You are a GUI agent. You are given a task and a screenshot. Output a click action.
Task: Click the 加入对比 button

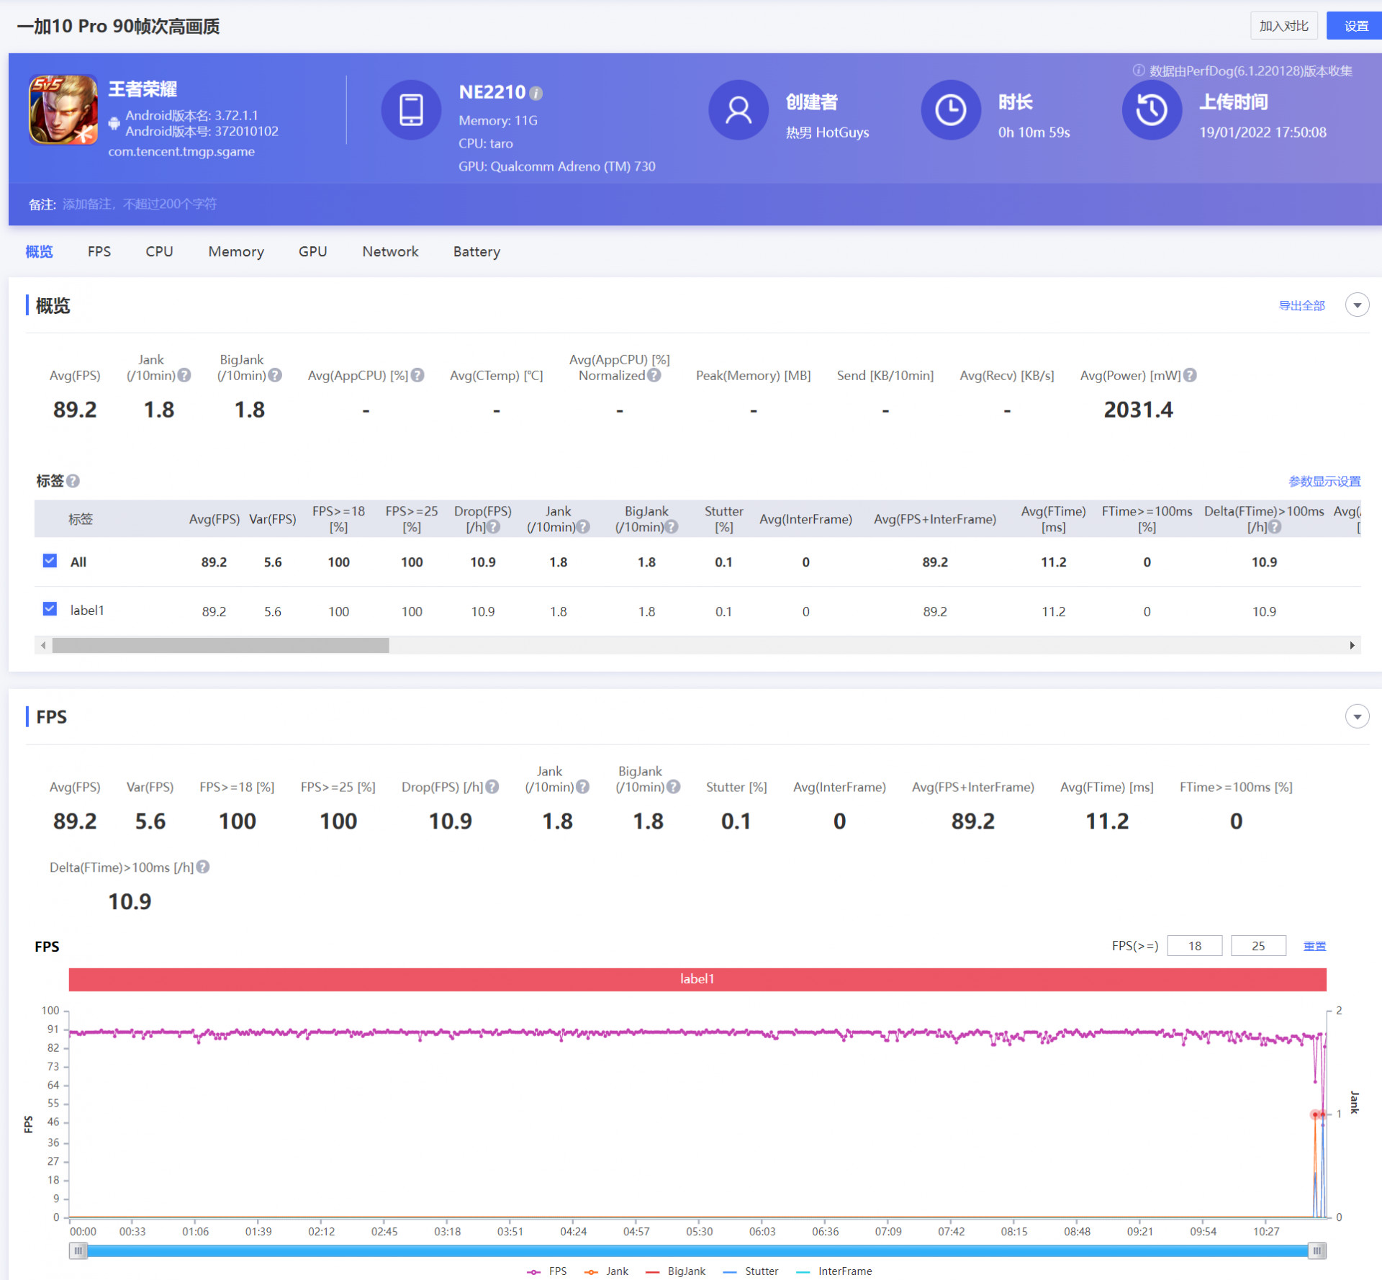1283,26
